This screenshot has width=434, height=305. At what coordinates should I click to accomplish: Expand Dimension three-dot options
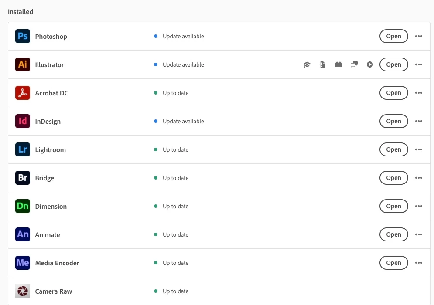(419, 206)
